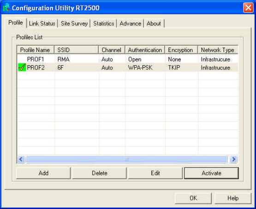256x209 pixels.
Task: Click the right scroll arrow of profiles list
Action: (234, 159)
